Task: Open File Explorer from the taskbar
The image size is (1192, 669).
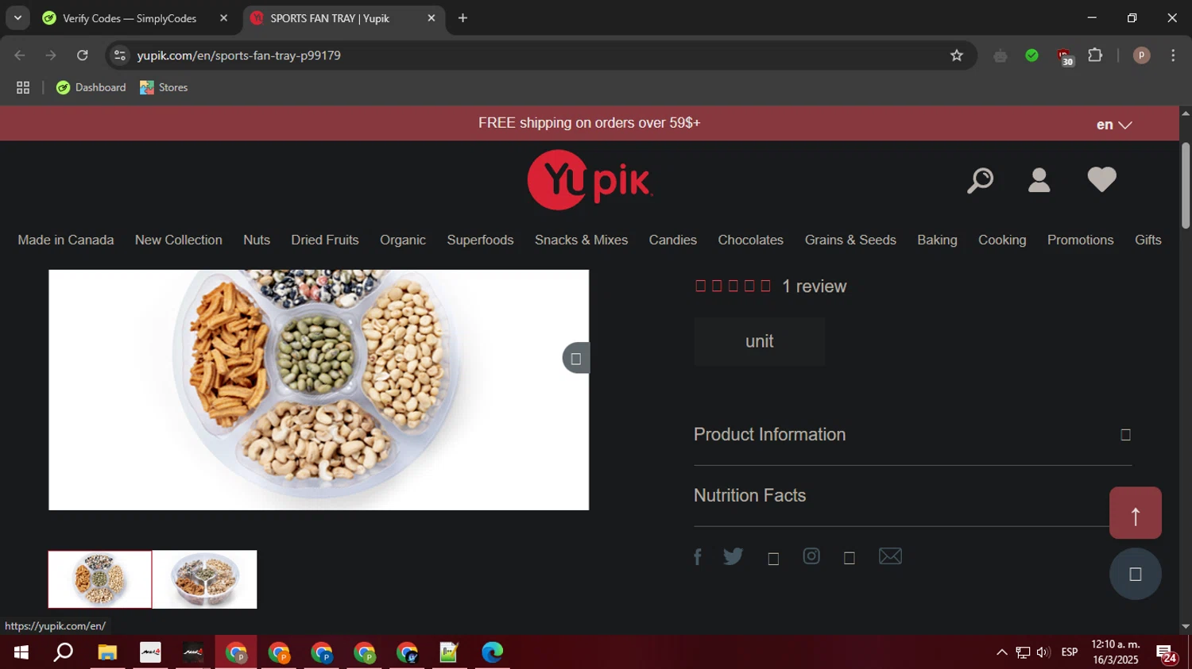Action: [x=107, y=652]
